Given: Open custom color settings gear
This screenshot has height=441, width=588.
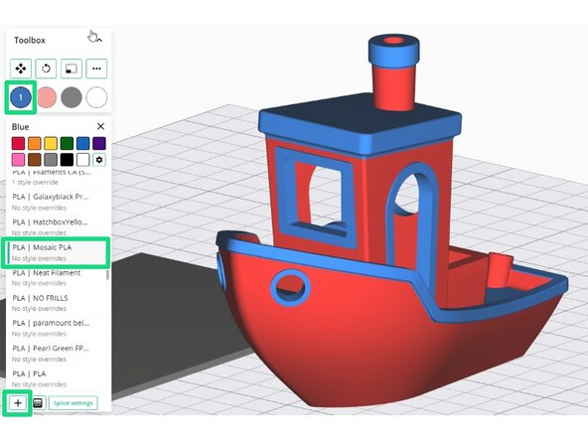Looking at the screenshot, I should point(99,159).
